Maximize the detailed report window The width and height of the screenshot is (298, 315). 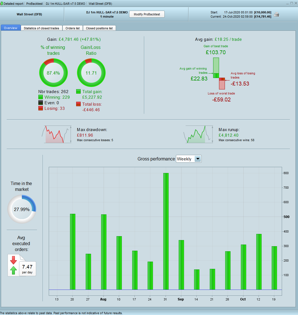(292, 3)
